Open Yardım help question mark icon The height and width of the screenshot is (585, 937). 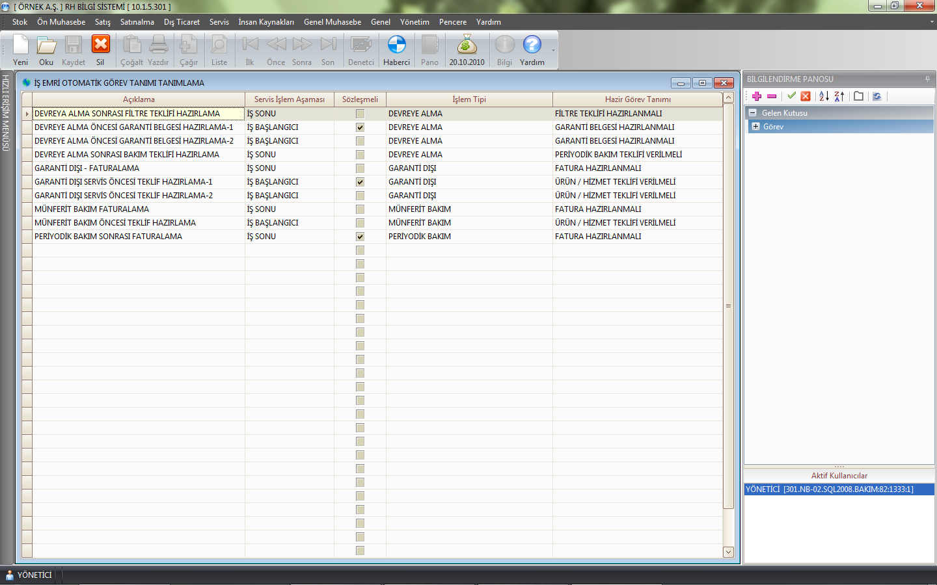coord(532,51)
